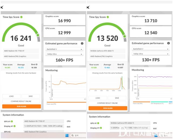Expand 1440p Ultra dropdown in 130+ FPS panel
Image resolution: width=173 pixels, height=139 pixels.
(151, 54)
